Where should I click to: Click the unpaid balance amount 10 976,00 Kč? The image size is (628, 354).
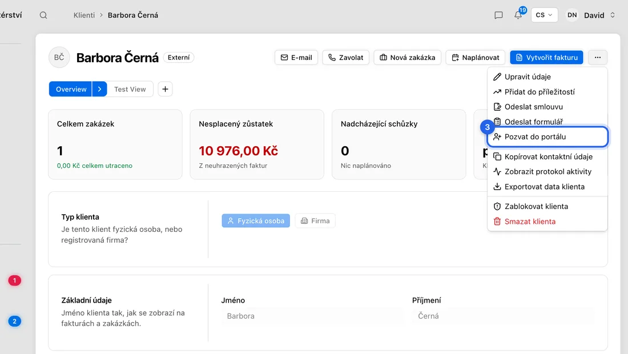point(238,151)
